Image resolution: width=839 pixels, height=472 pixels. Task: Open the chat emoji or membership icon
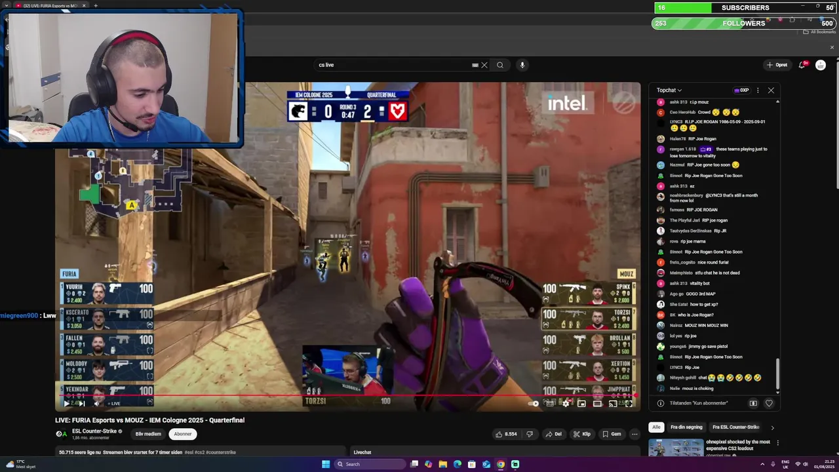(753, 403)
